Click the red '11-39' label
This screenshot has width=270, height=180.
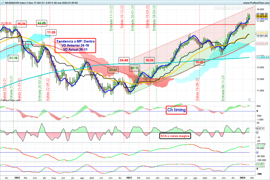51,32
